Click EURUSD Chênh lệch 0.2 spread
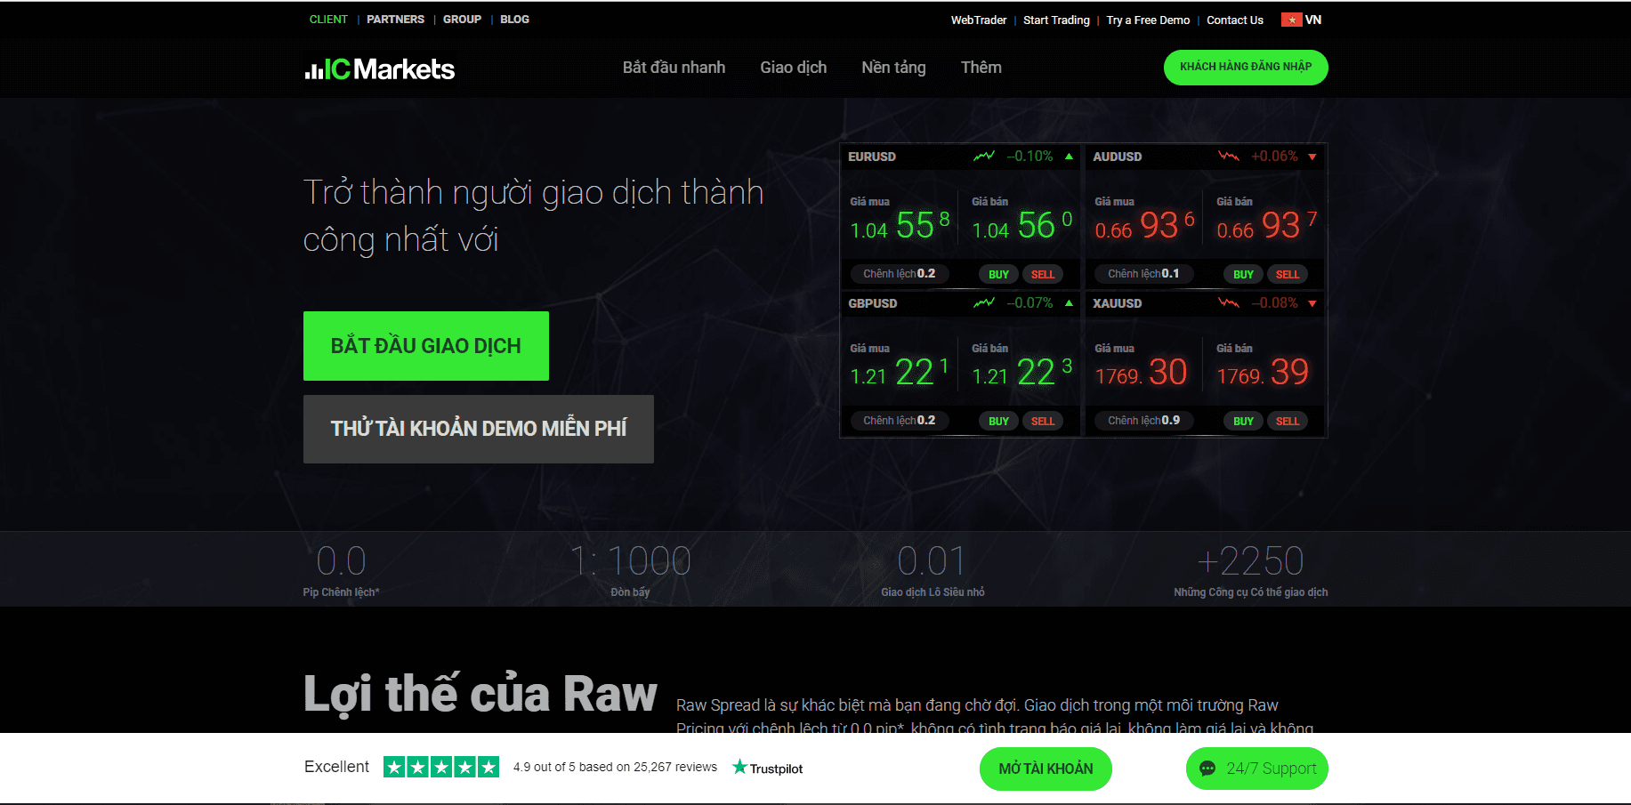The image size is (1631, 805). pos(899,274)
